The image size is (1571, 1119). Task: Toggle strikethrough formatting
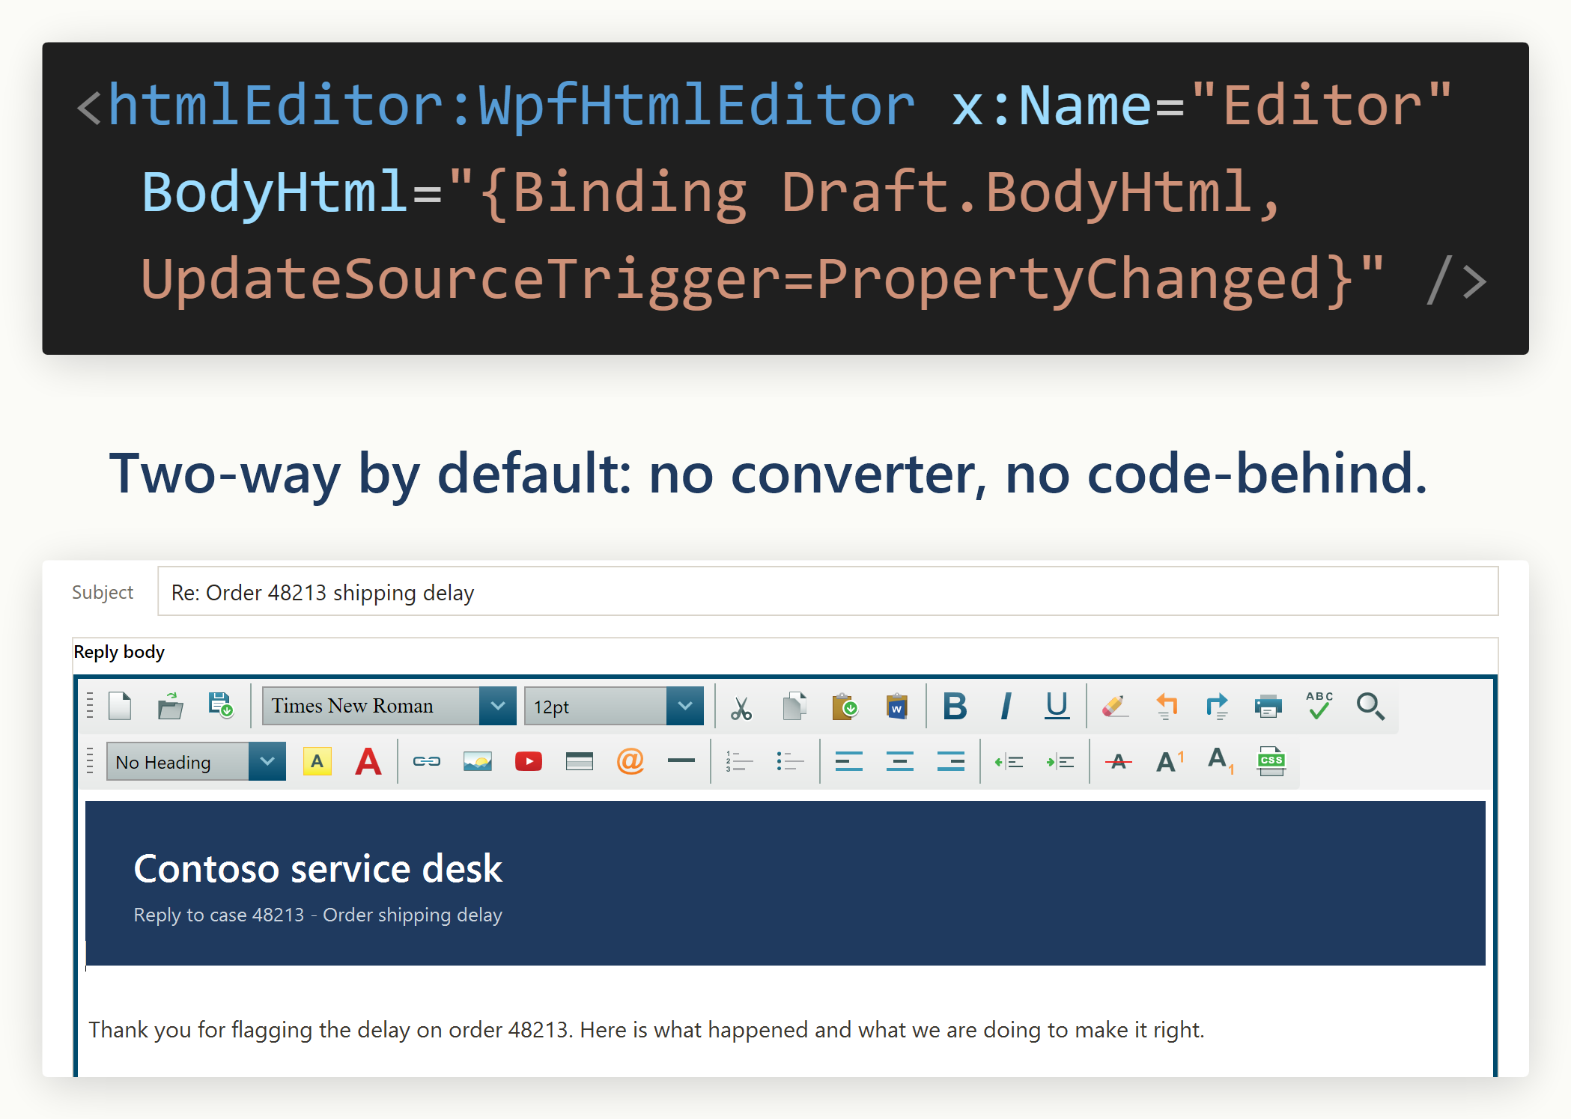click(x=1118, y=761)
